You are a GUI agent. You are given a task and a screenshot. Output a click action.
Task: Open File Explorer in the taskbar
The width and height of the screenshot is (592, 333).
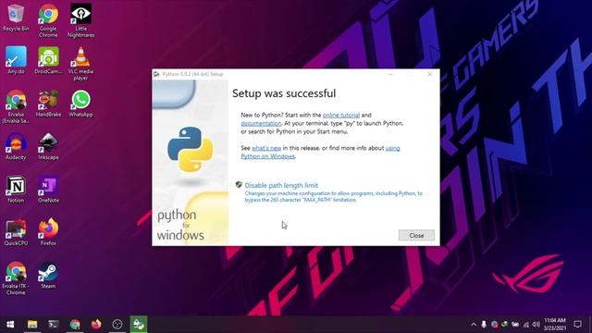click(x=32, y=325)
